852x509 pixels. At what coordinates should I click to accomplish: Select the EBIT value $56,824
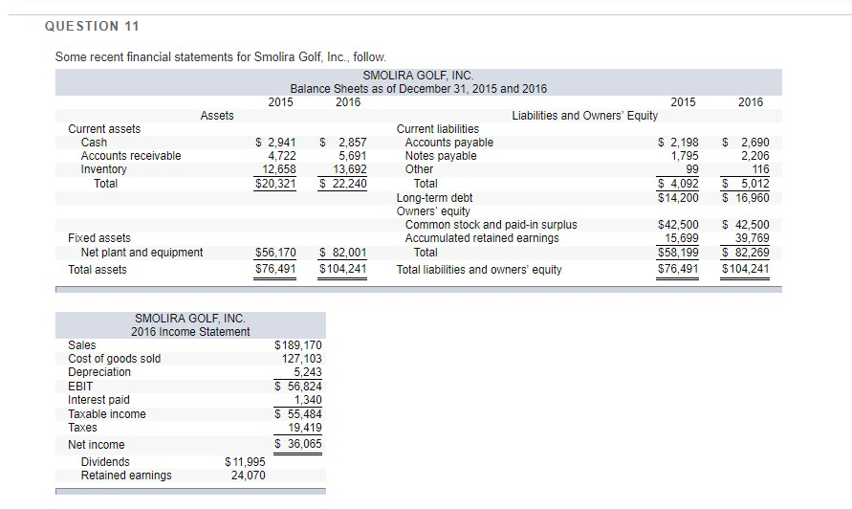tap(298, 387)
